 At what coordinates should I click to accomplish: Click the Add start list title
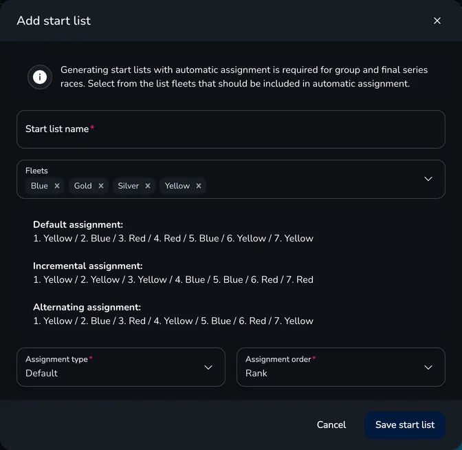pyautogui.click(x=54, y=21)
